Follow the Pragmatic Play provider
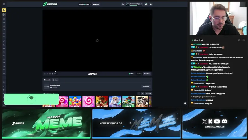248x140 pixels. tap(146, 87)
